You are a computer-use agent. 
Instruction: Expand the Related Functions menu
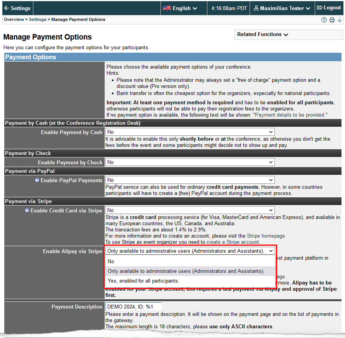click(288, 34)
